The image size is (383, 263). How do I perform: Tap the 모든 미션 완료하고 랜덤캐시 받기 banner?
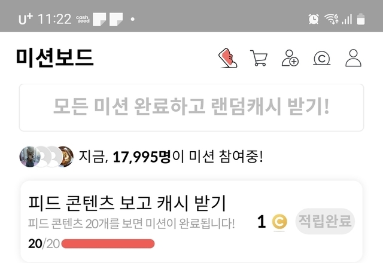(191, 108)
